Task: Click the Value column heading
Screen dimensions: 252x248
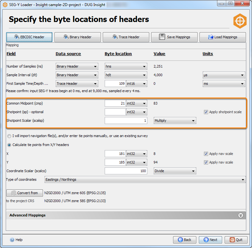Action: (x=159, y=54)
